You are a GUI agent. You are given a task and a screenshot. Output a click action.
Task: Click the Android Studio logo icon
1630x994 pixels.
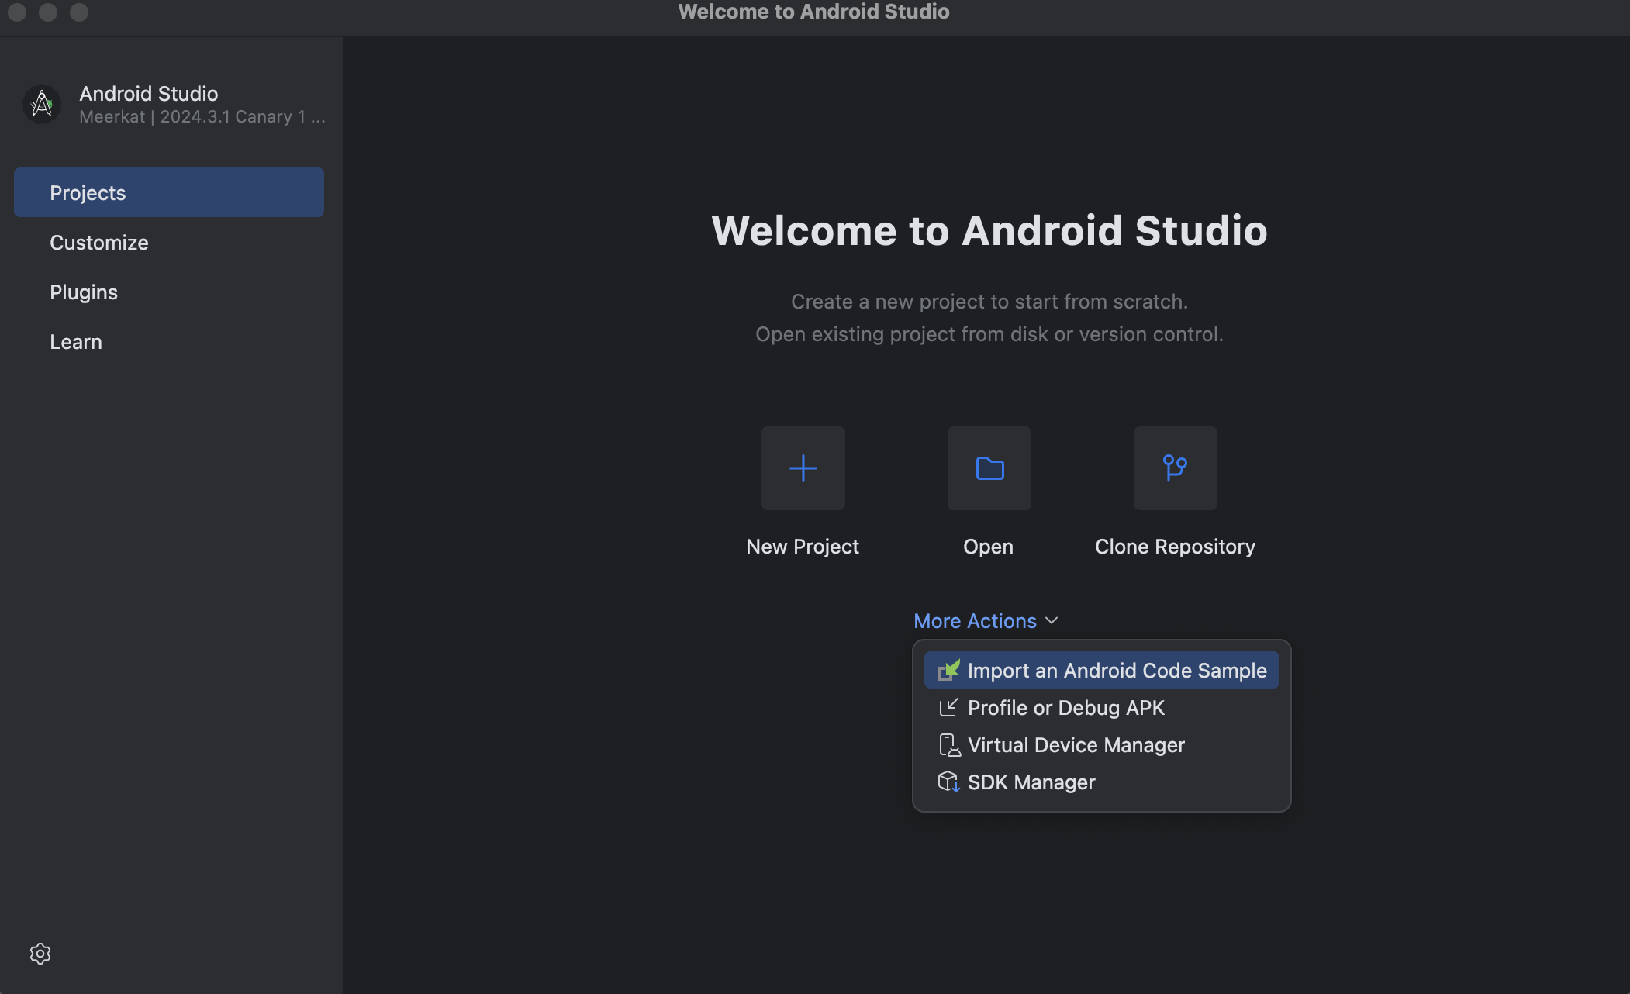click(x=42, y=104)
